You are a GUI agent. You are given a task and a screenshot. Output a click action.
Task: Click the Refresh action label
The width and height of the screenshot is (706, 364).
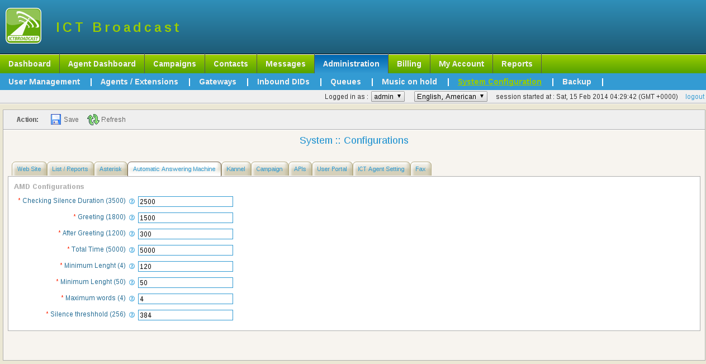click(x=113, y=120)
